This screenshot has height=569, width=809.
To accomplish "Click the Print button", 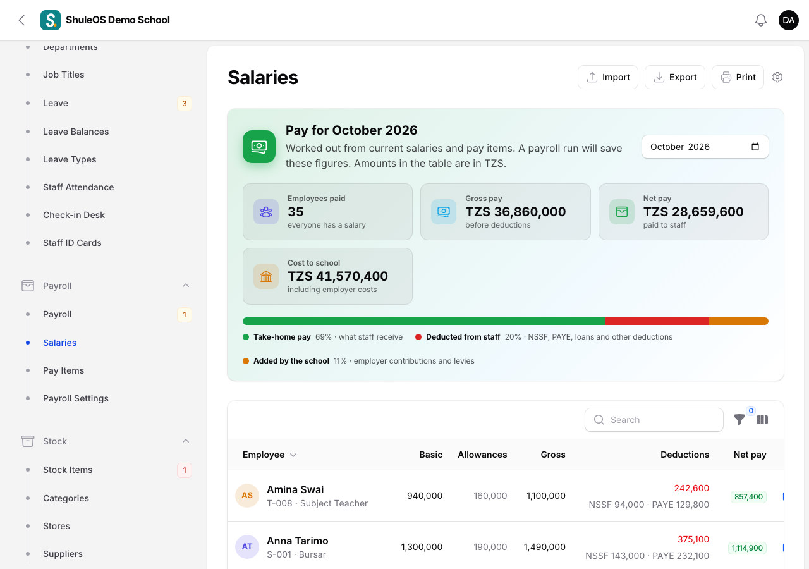I will coord(738,77).
